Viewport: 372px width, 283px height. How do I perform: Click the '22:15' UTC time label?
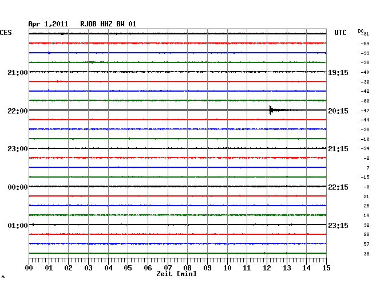(338, 187)
